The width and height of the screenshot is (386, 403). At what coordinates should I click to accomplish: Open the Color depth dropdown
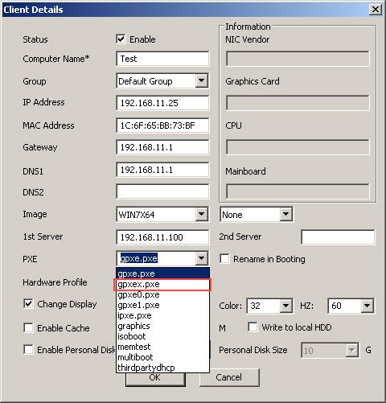pos(285,306)
